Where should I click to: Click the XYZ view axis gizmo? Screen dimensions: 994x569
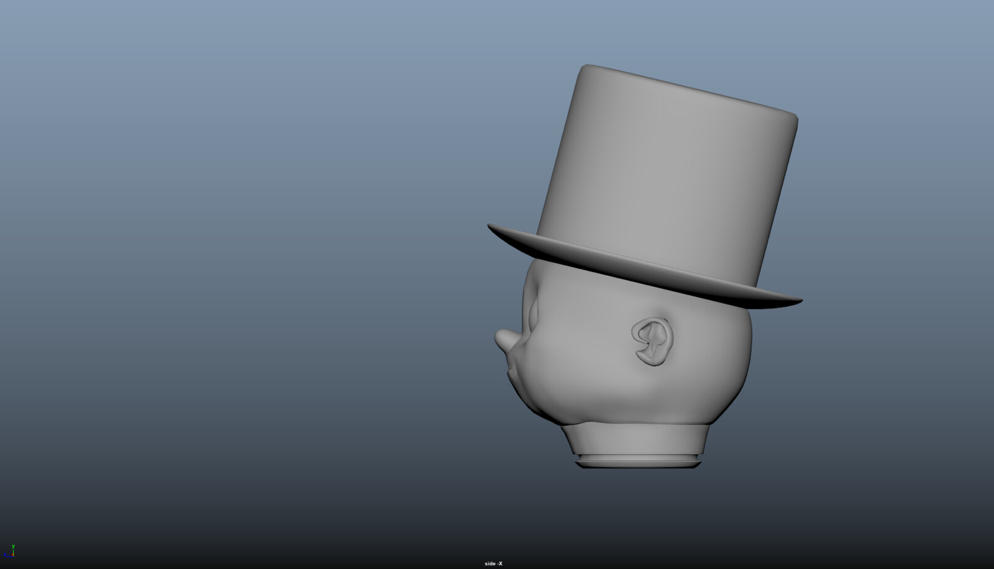point(10,551)
